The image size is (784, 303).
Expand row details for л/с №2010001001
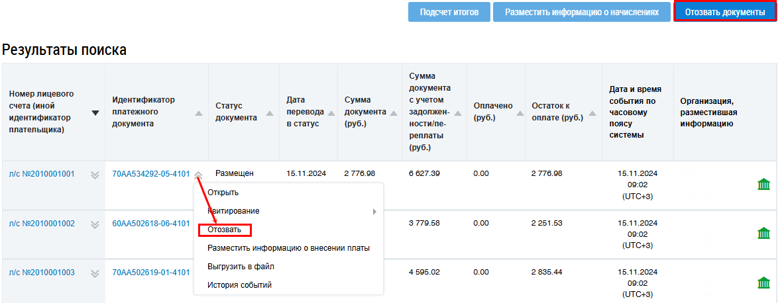tap(95, 175)
